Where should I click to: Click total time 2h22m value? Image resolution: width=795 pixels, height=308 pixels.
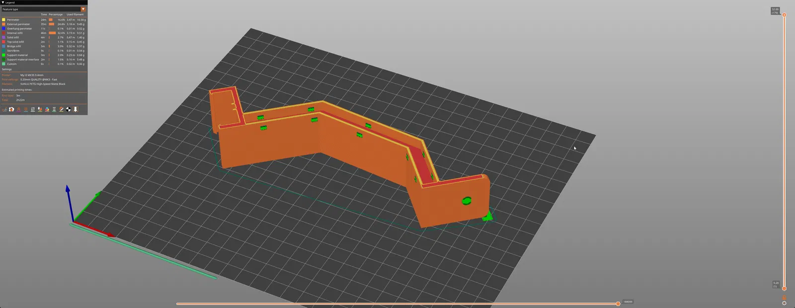pos(20,100)
